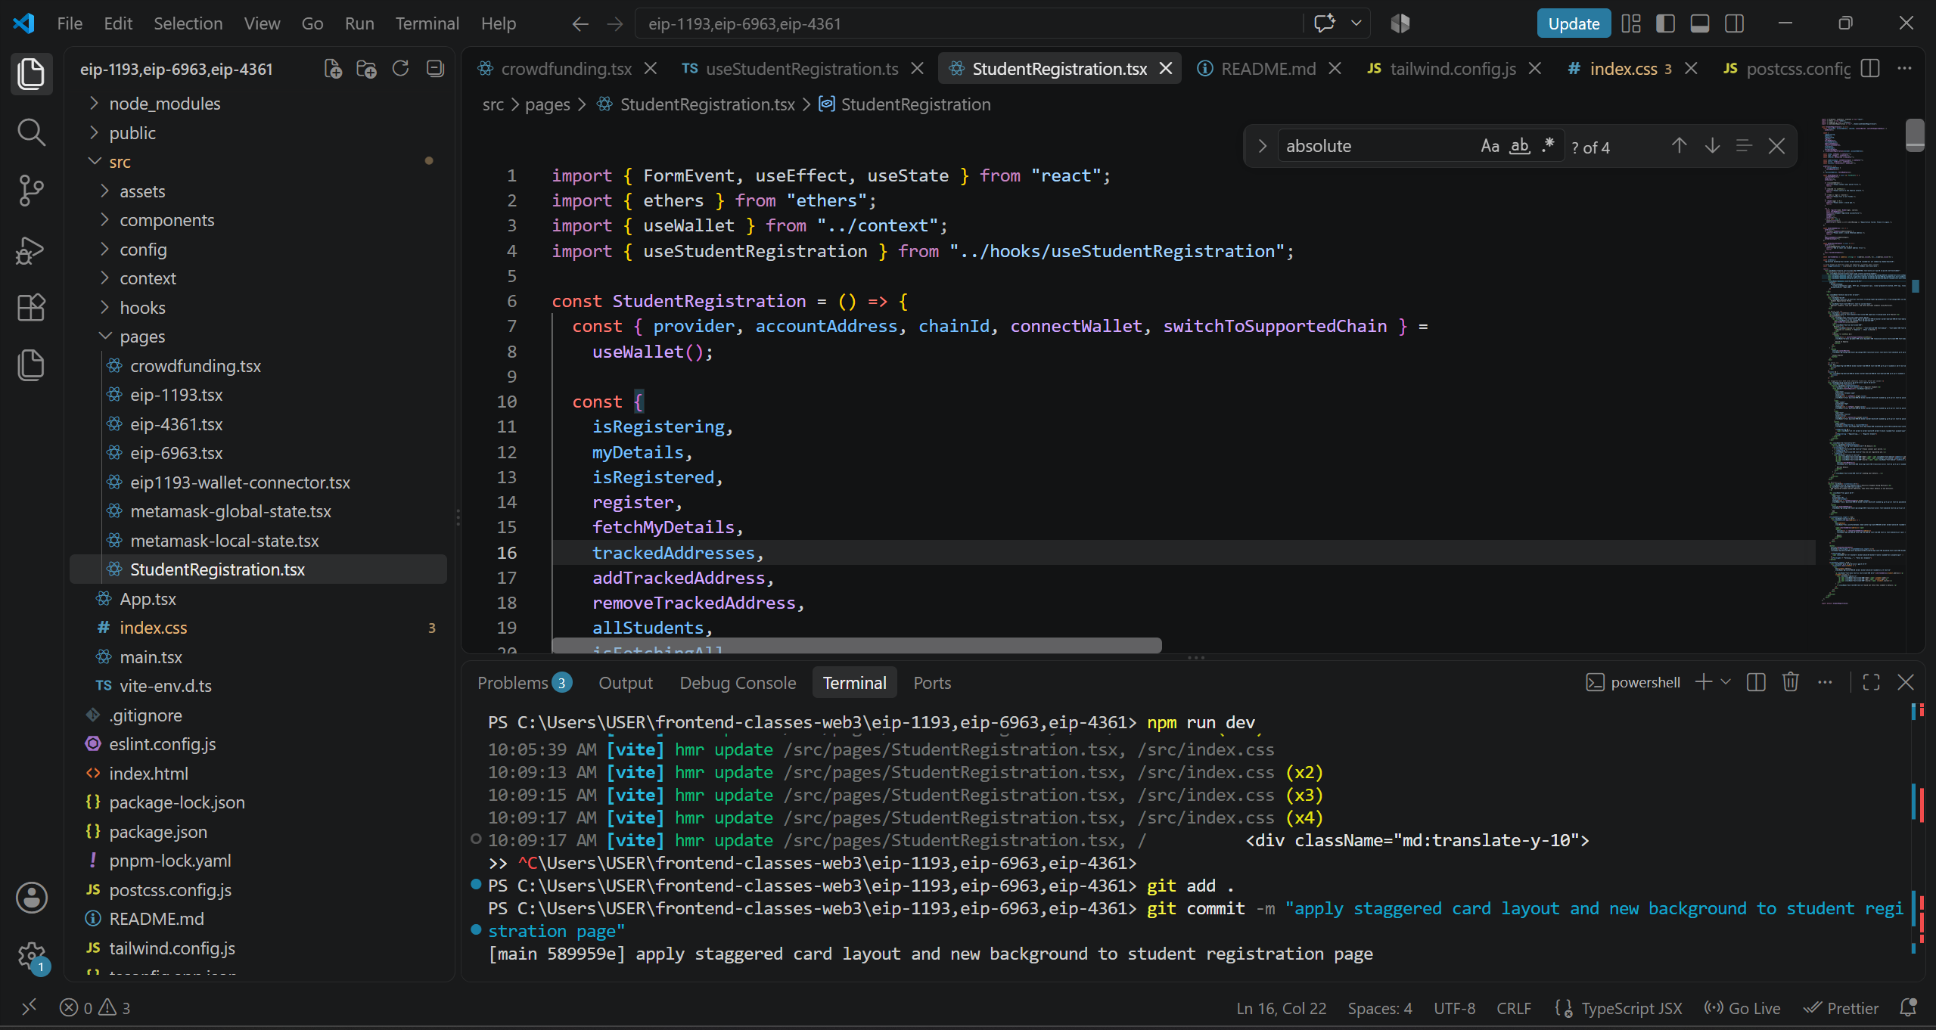This screenshot has width=1936, height=1030.
Task: Maximize the terminal panel size
Action: (x=1872, y=682)
